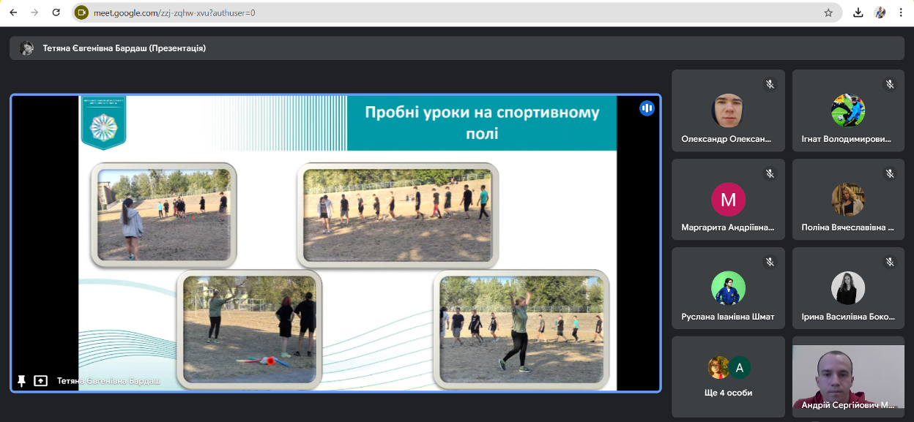Click the name label 'Олександр Олексан...'
Screen dimensions: 914x422
tap(727, 139)
